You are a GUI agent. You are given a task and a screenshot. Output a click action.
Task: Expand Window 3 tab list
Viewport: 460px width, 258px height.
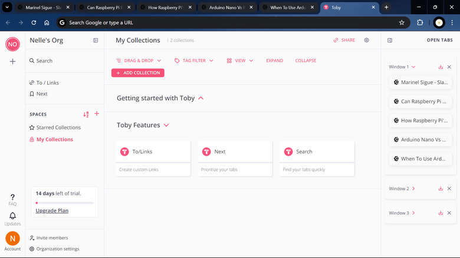[x=413, y=213]
